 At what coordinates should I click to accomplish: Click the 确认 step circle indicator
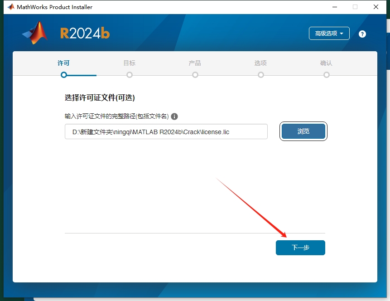(x=326, y=75)
